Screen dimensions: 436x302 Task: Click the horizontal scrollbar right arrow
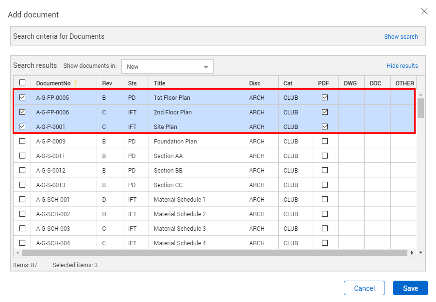412,253
